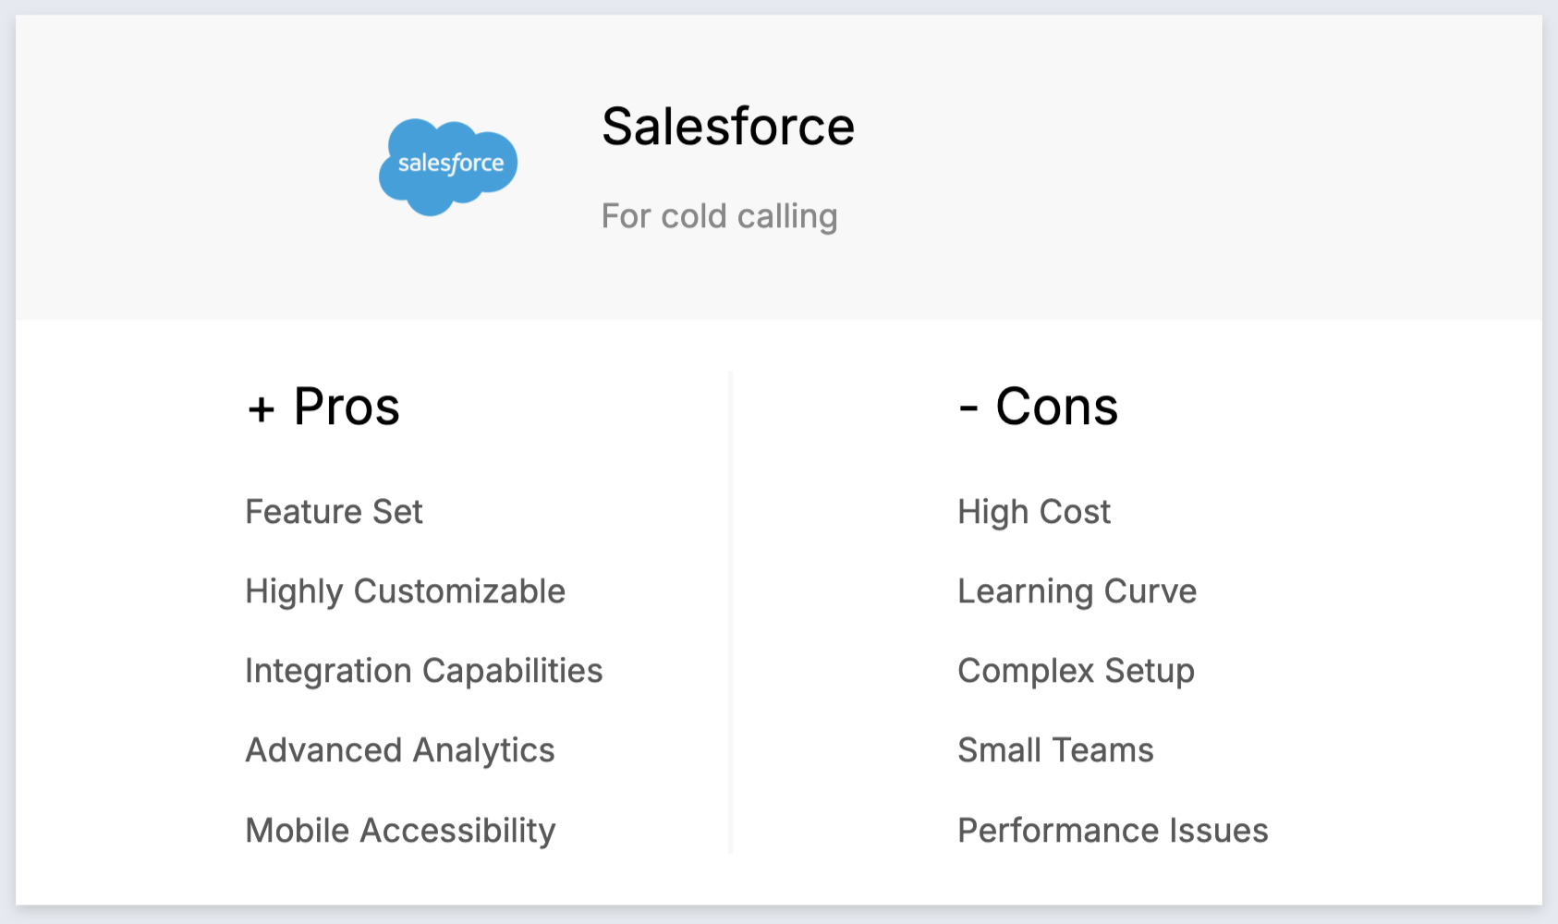Viewport: 1558px width, 924px height.
Task: Select the Salesforce title heading
Action: (x=728, y=127)
